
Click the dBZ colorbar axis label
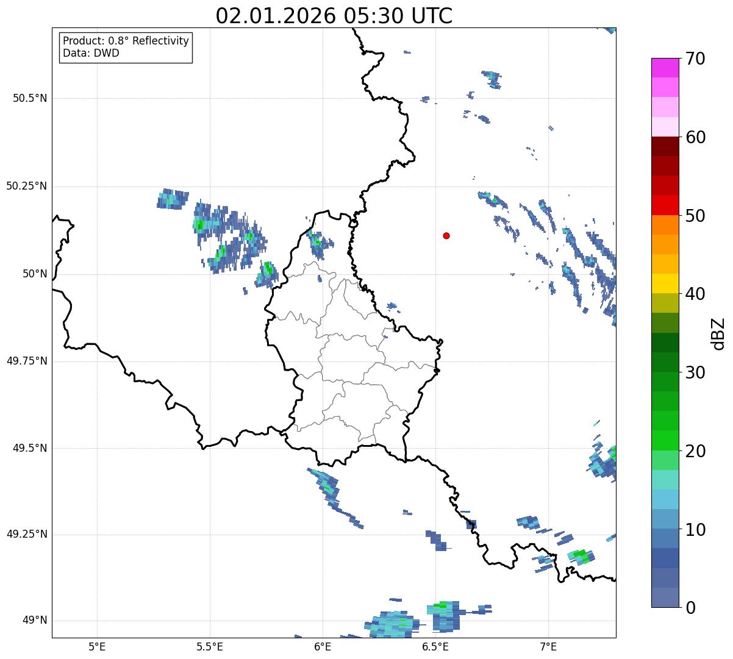click(719, 333)
